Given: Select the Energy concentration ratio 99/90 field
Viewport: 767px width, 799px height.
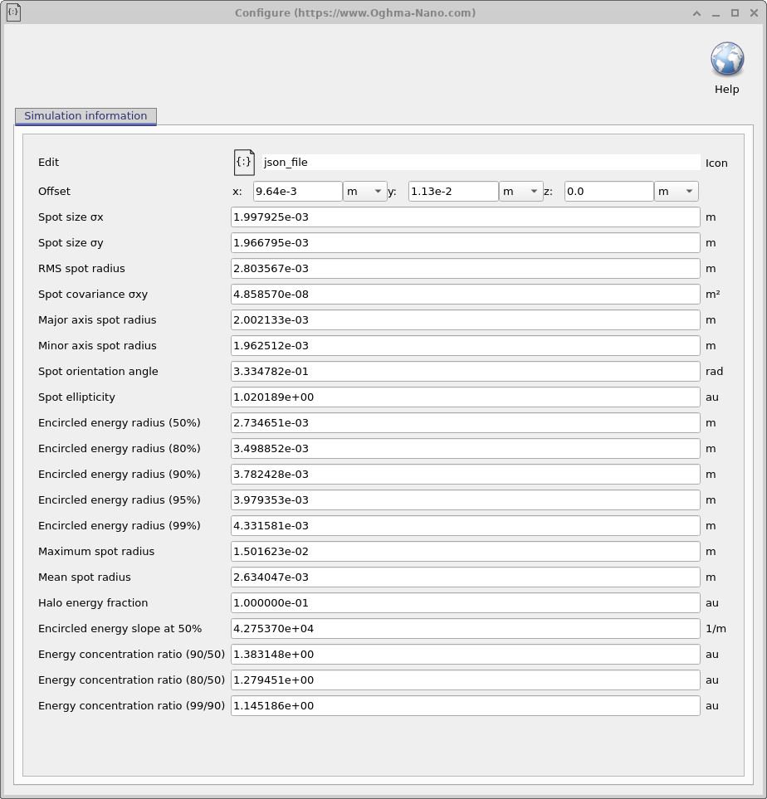Looking at the screenshot, I should 465,705.
